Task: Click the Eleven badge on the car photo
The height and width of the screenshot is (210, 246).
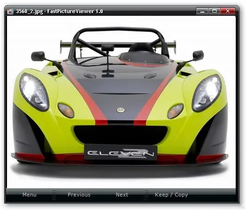Action: pos(120,153)
